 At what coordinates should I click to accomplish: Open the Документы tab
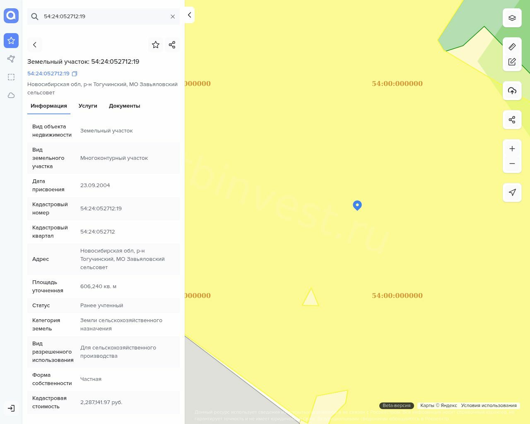[x=124, y=106]
